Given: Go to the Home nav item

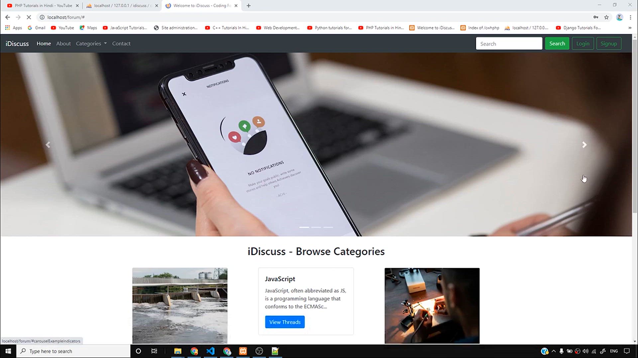Looking at the screenshot, I should [x=44, y=44].
